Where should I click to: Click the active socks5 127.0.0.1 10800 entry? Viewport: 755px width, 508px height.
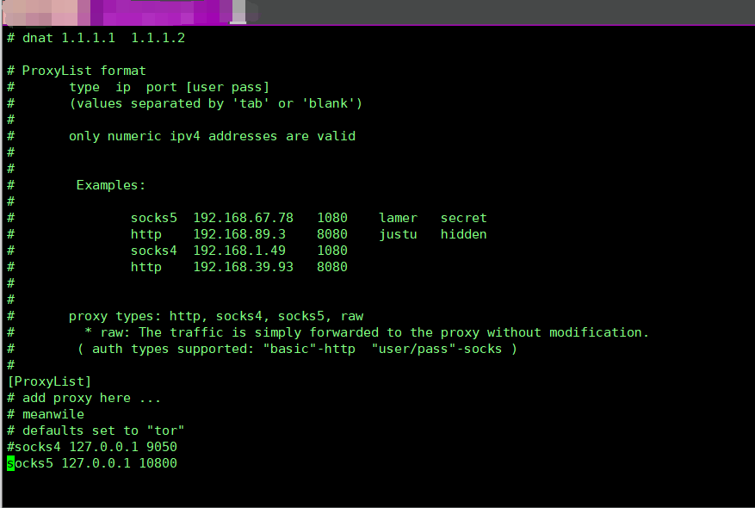tap(90, 463)
